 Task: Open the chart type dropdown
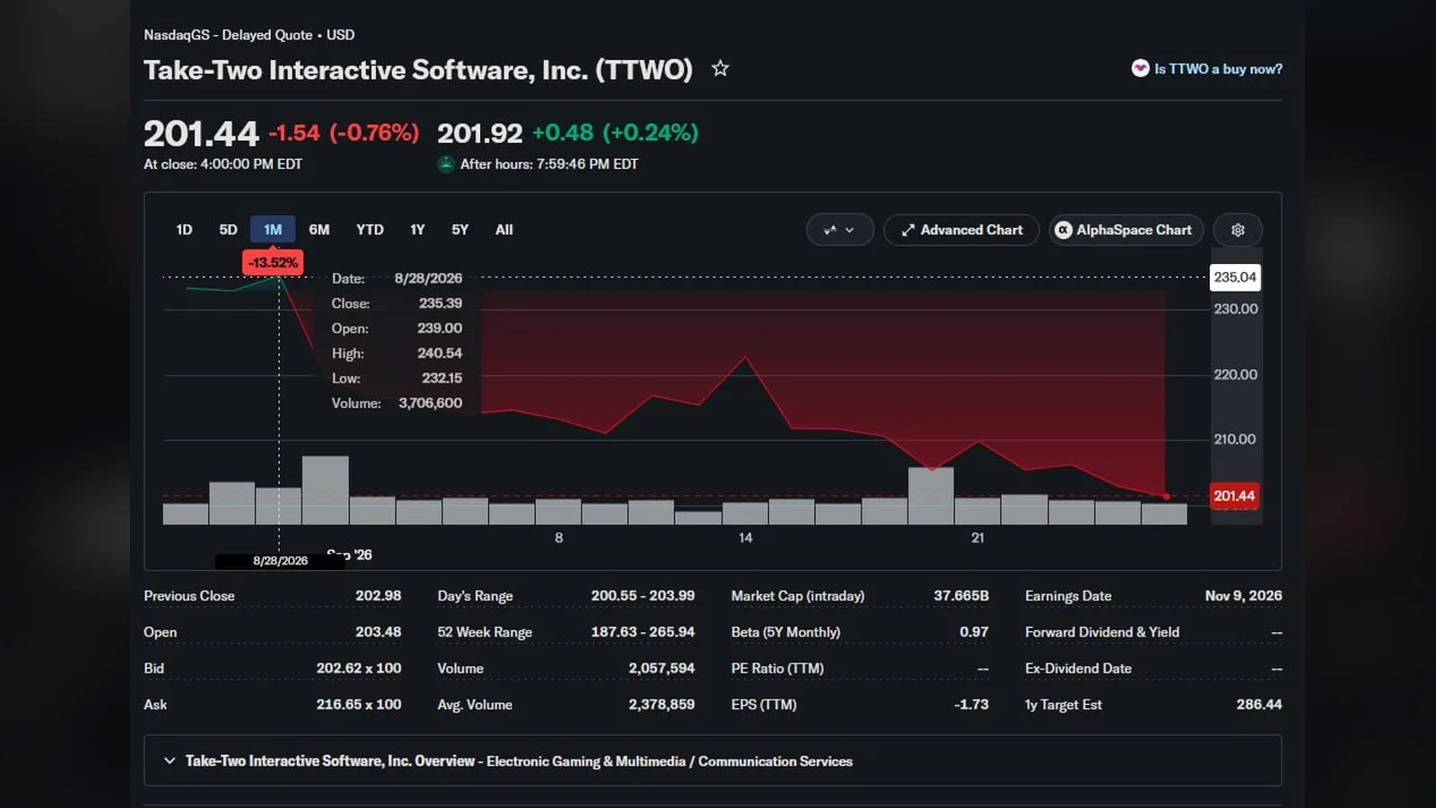coord(840,230)
